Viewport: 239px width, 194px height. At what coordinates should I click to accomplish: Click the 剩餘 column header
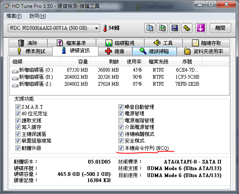(106, 61)
